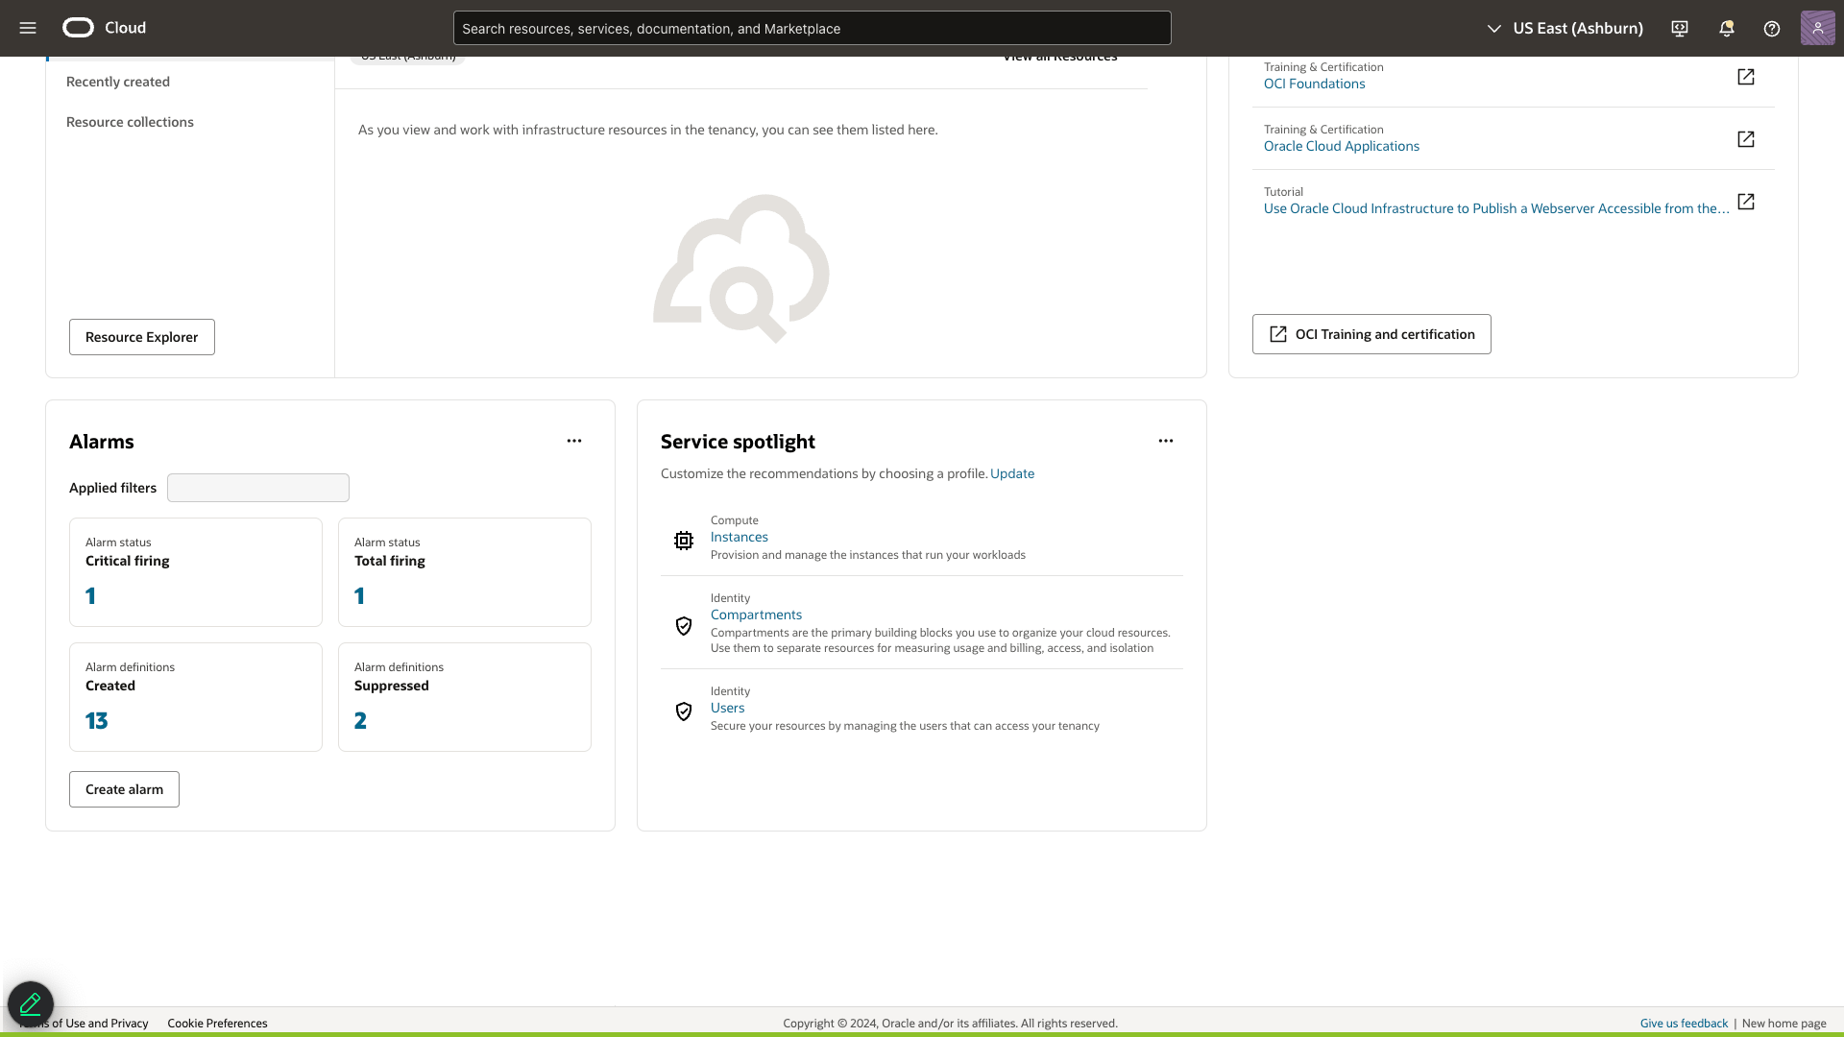
Task: Select the Recently created tab
Action: 118,82
